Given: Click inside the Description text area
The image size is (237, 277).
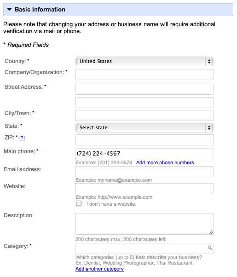Looking at the screenshot, I should 145,224.
